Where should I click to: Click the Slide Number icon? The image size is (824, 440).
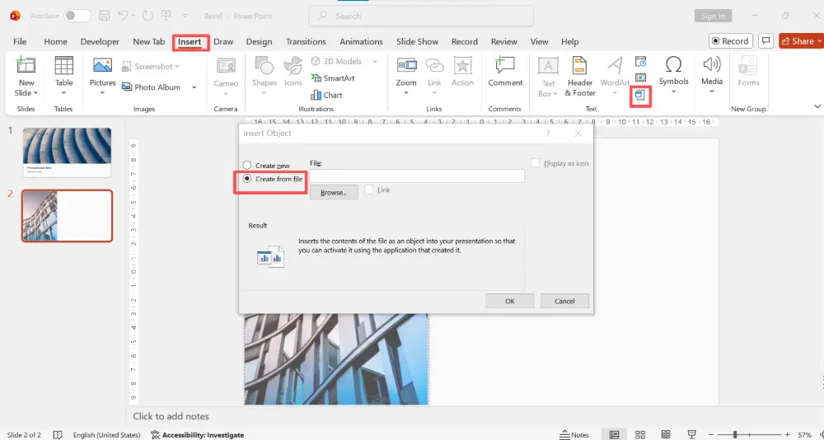click(x=640, y=77)
